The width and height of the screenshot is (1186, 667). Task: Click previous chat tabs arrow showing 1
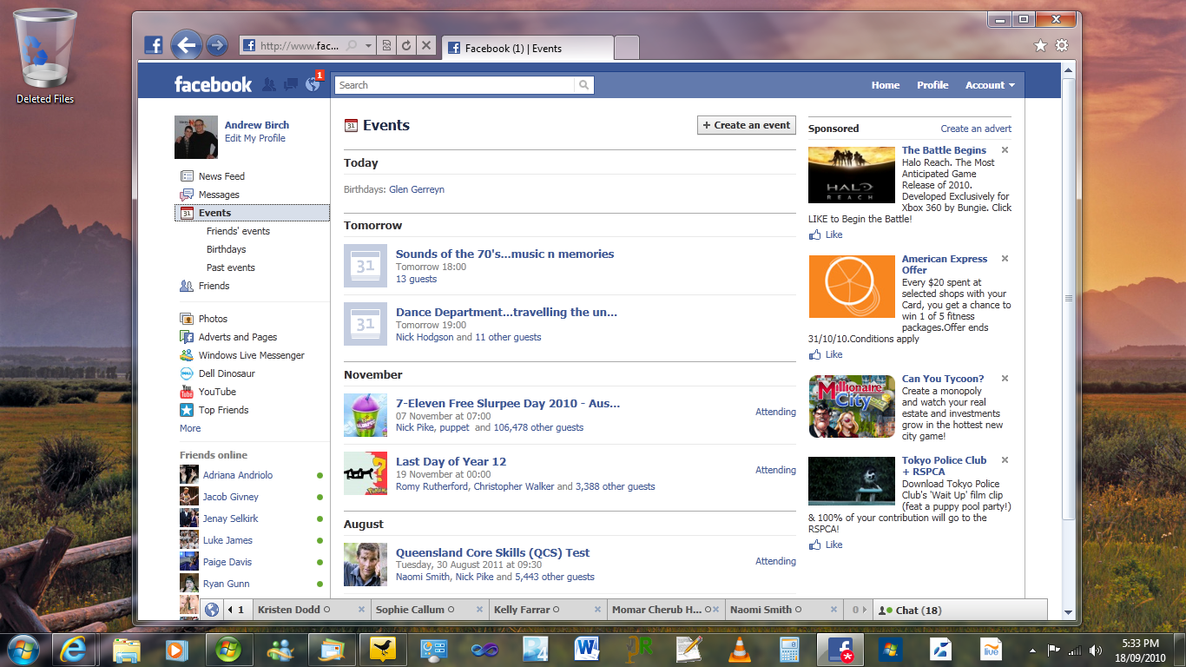pyautogui.click(x=235, y=610)
